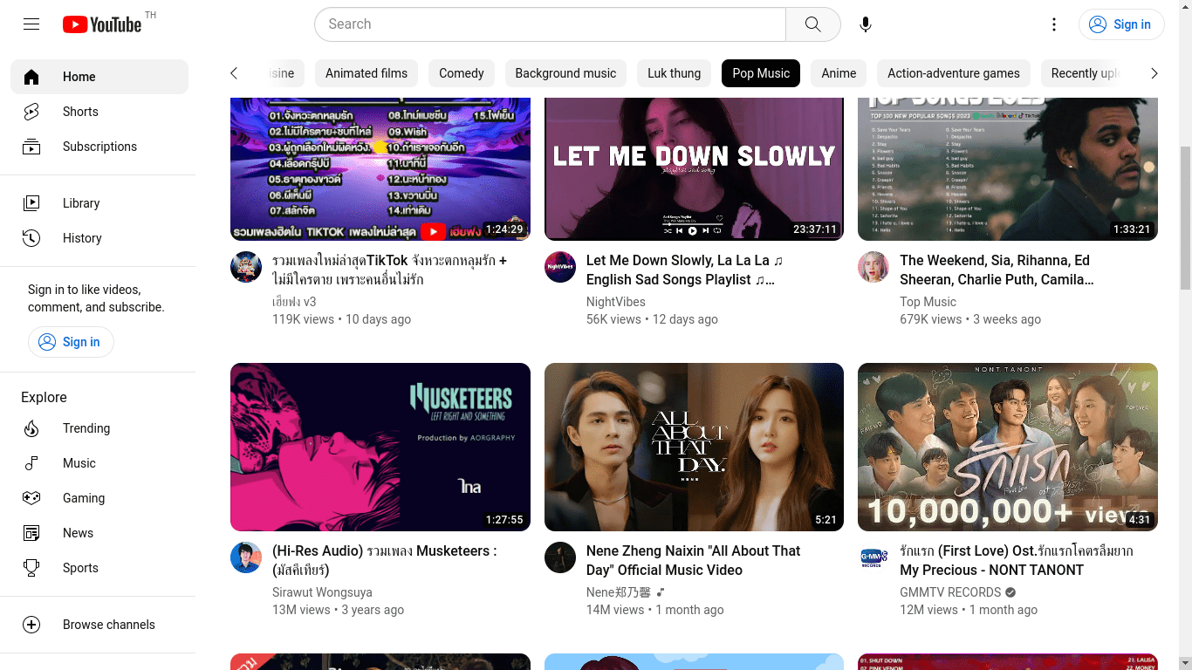The image size is (1192, 670).
Task: Click the Nene郑乃馨 channel name
Action: 619,592
